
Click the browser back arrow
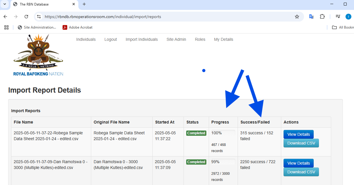point(5,17)
